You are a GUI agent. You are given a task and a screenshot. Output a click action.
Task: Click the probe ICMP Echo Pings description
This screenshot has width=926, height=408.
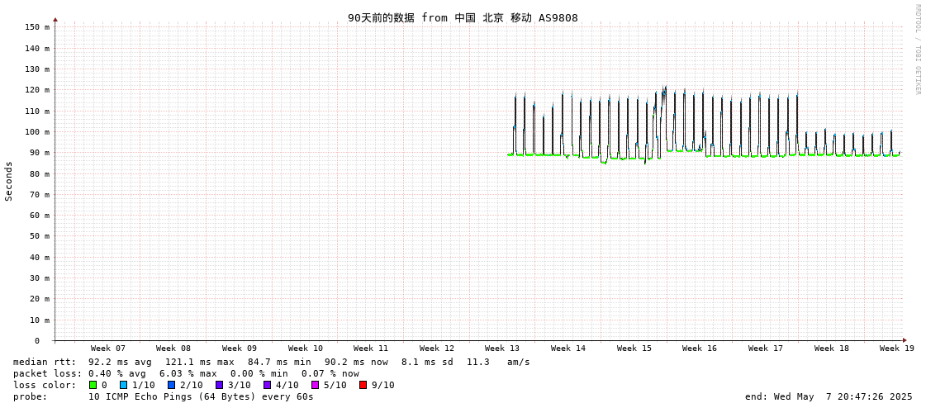[201, 396]
